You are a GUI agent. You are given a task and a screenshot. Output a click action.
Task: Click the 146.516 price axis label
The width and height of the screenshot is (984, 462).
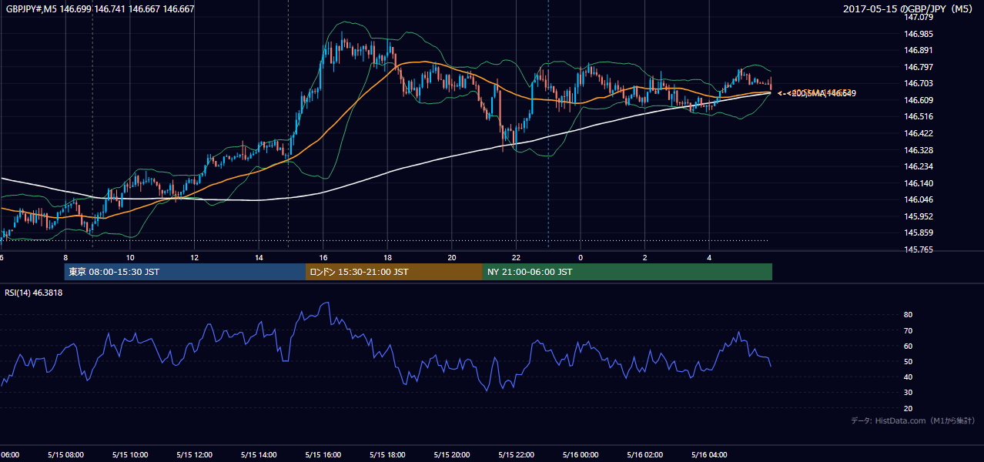point(918,117)
